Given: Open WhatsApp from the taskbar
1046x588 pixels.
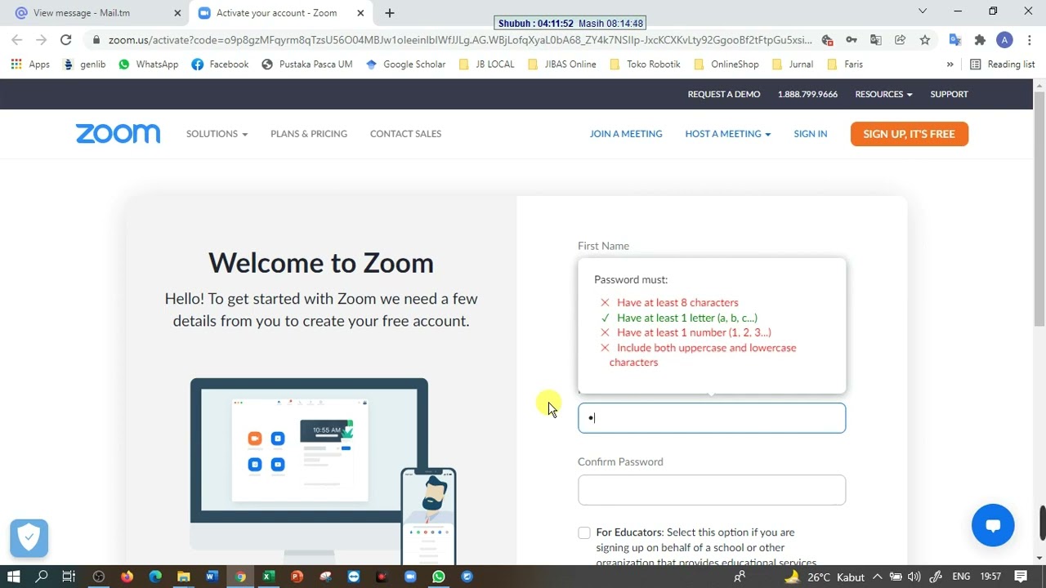Looking at the screenshot, I should [439, 577].
